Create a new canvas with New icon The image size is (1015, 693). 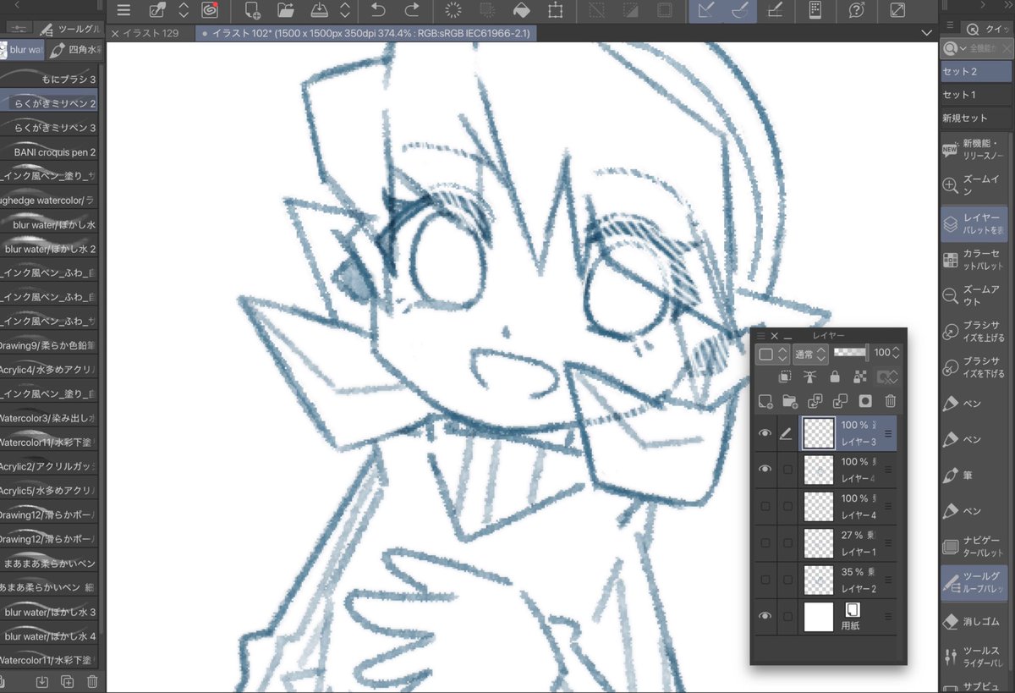(x=252, y=10)
